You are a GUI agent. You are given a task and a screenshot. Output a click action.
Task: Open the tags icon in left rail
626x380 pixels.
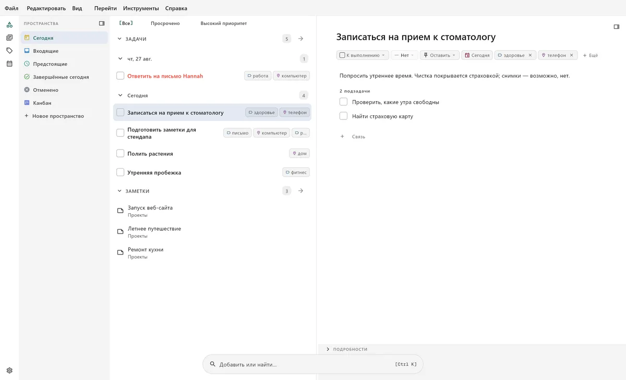(x=9, y=51)
